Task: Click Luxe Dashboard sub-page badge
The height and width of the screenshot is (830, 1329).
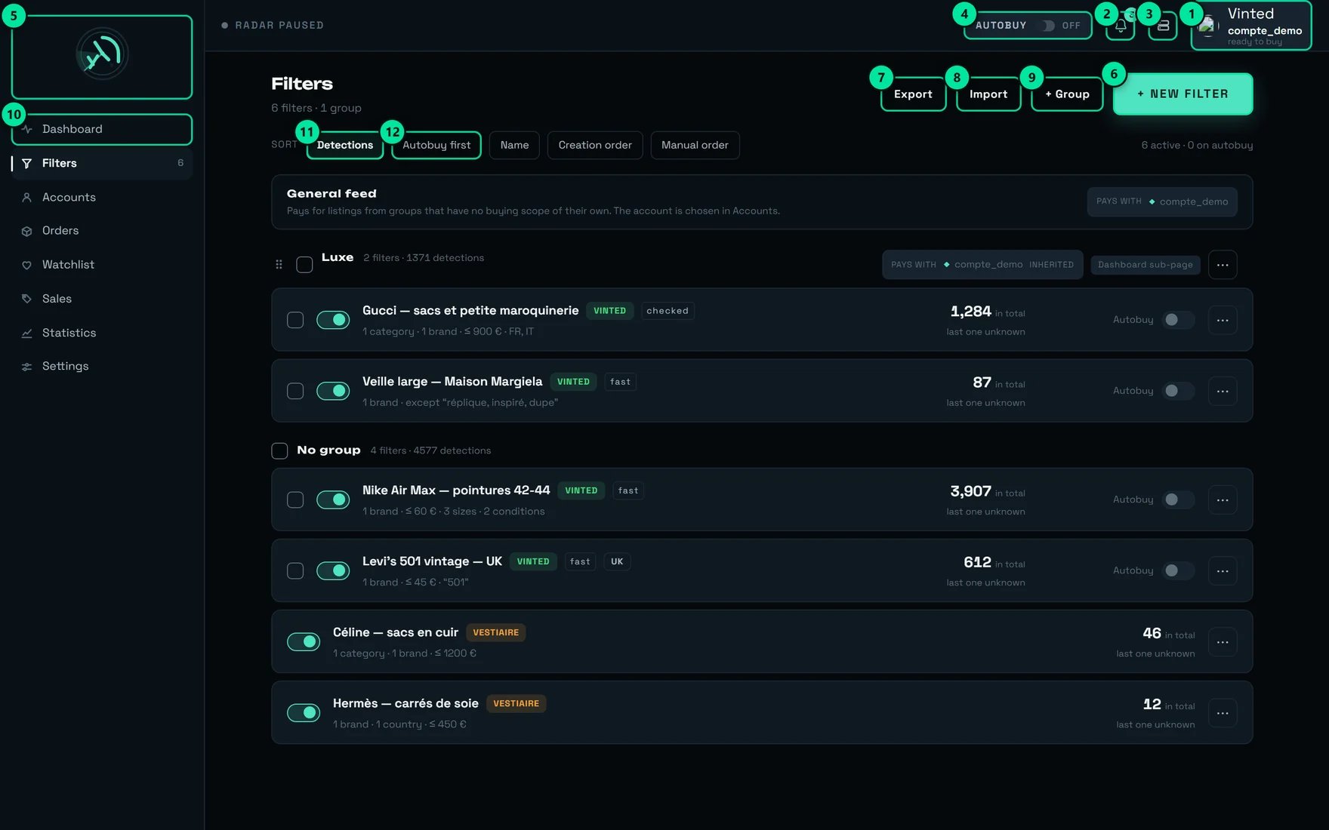Action: point(1145,265)
